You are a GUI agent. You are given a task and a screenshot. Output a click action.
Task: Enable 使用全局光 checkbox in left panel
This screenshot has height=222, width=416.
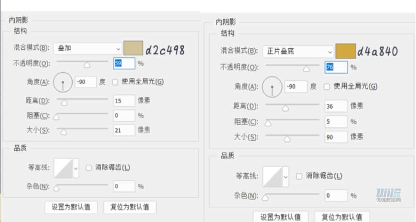coord(115,82)
